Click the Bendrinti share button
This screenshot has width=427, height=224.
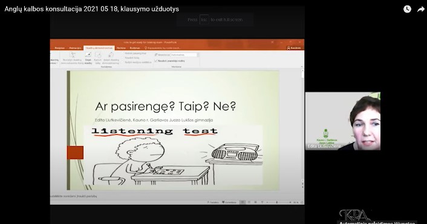pos(294,48)
